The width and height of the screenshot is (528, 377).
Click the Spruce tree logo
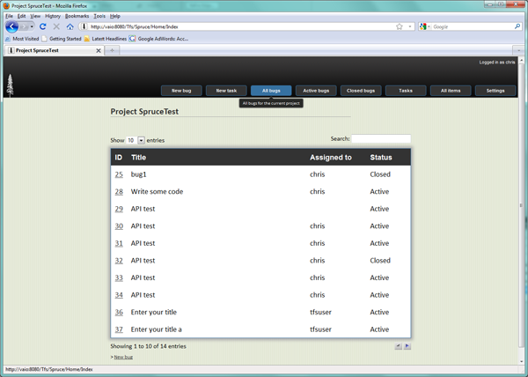10,85
